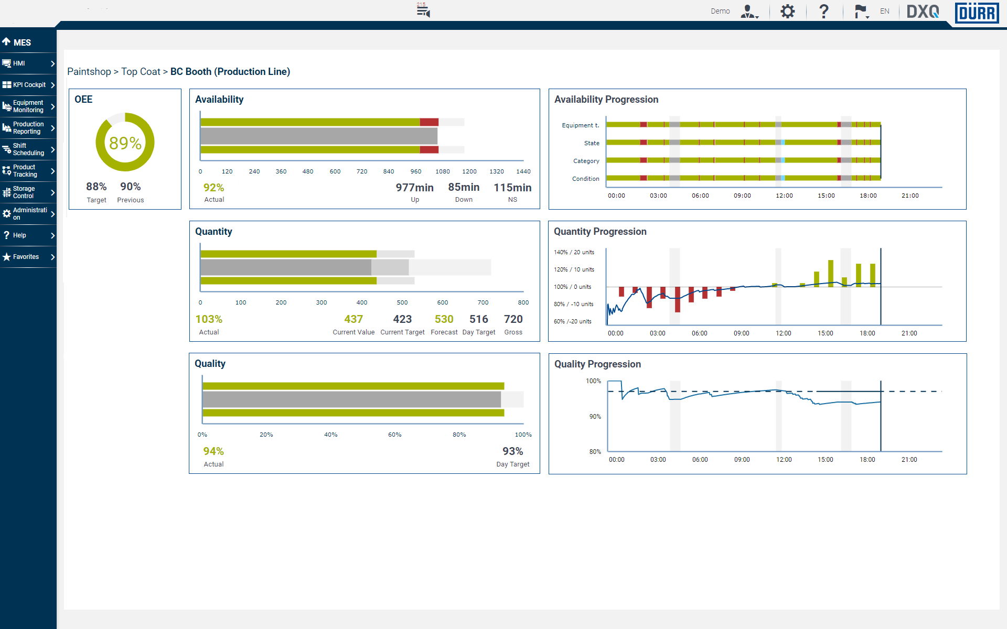Click the EN language selector

coord(885,11)
